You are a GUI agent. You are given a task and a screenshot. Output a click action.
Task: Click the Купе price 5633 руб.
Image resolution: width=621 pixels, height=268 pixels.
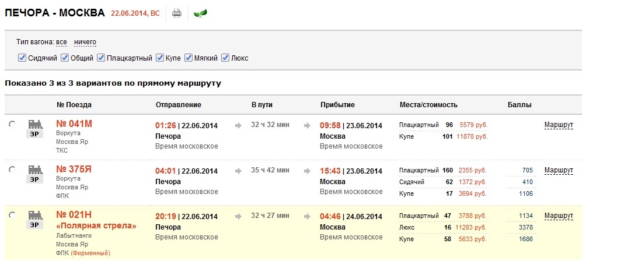click(473, 239)
